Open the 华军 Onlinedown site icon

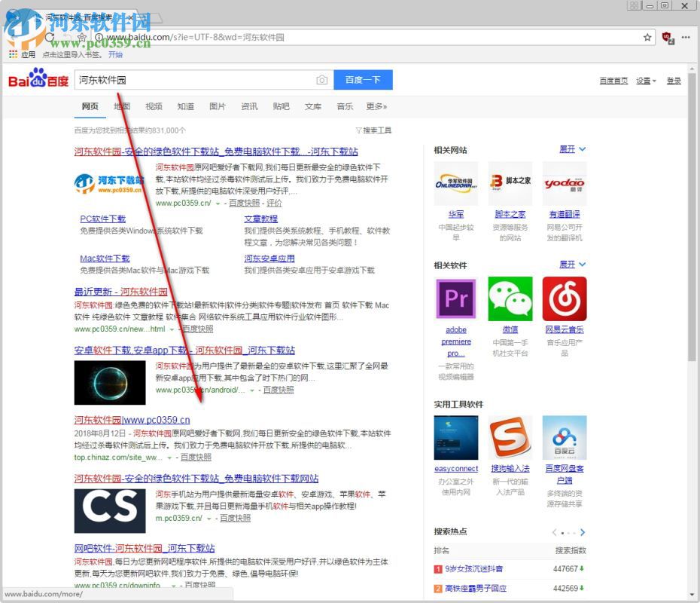[456, 183]
